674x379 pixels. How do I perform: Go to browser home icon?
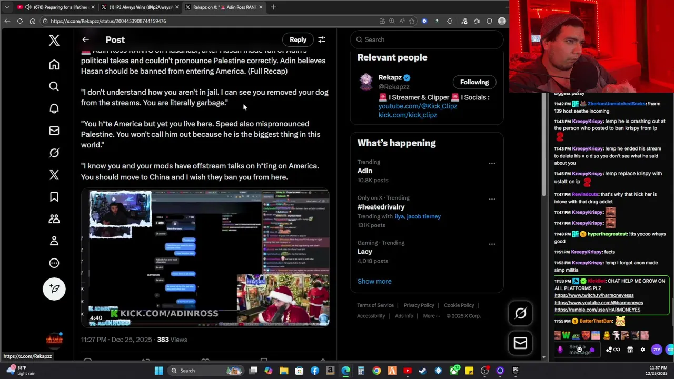coord(33,21)
